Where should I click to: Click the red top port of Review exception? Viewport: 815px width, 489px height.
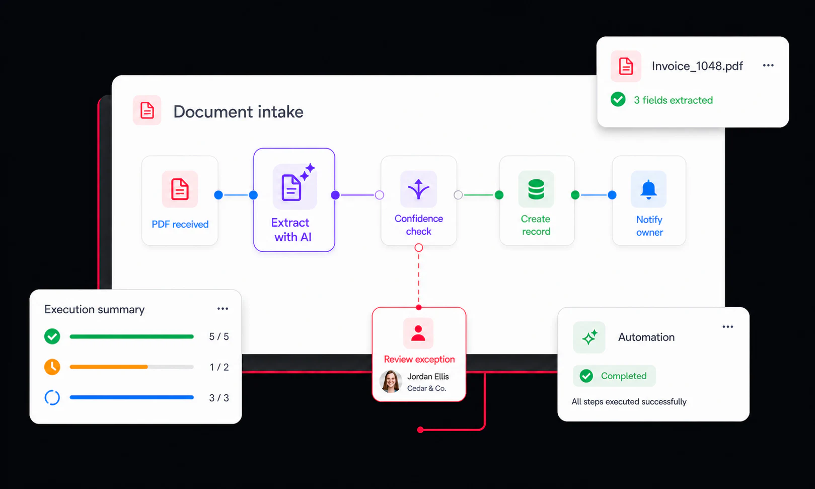coord(419,307)
